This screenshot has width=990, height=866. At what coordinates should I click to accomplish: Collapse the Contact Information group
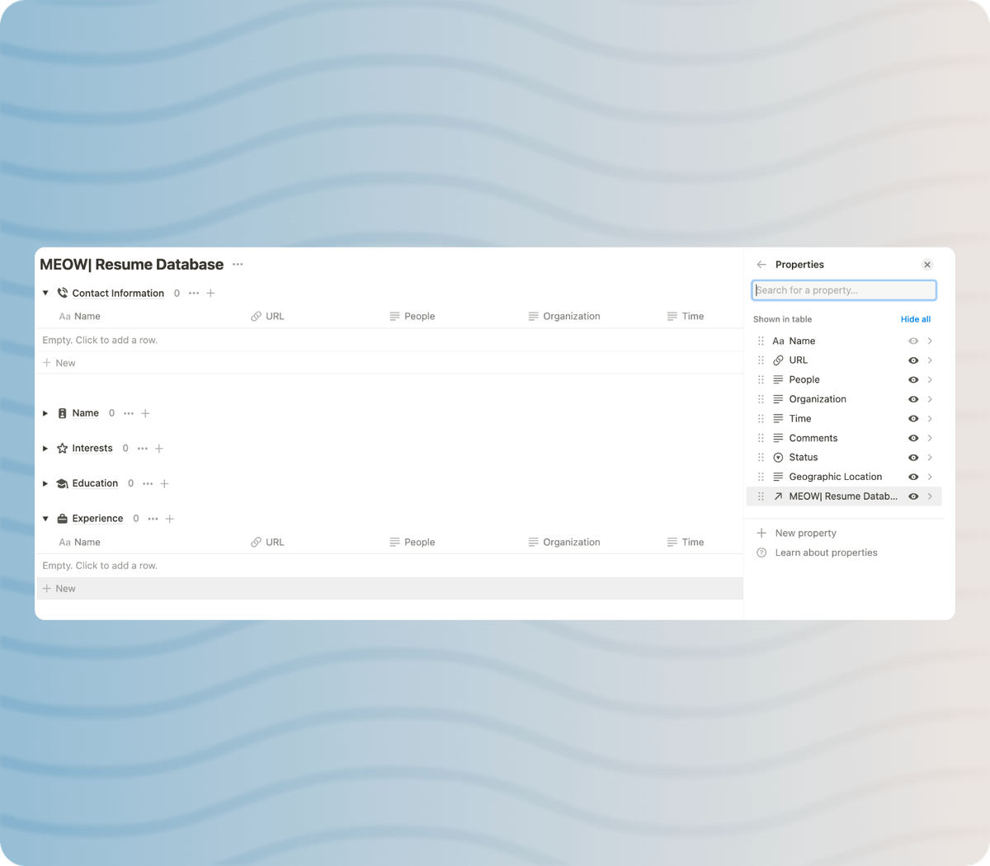point(45,294)
